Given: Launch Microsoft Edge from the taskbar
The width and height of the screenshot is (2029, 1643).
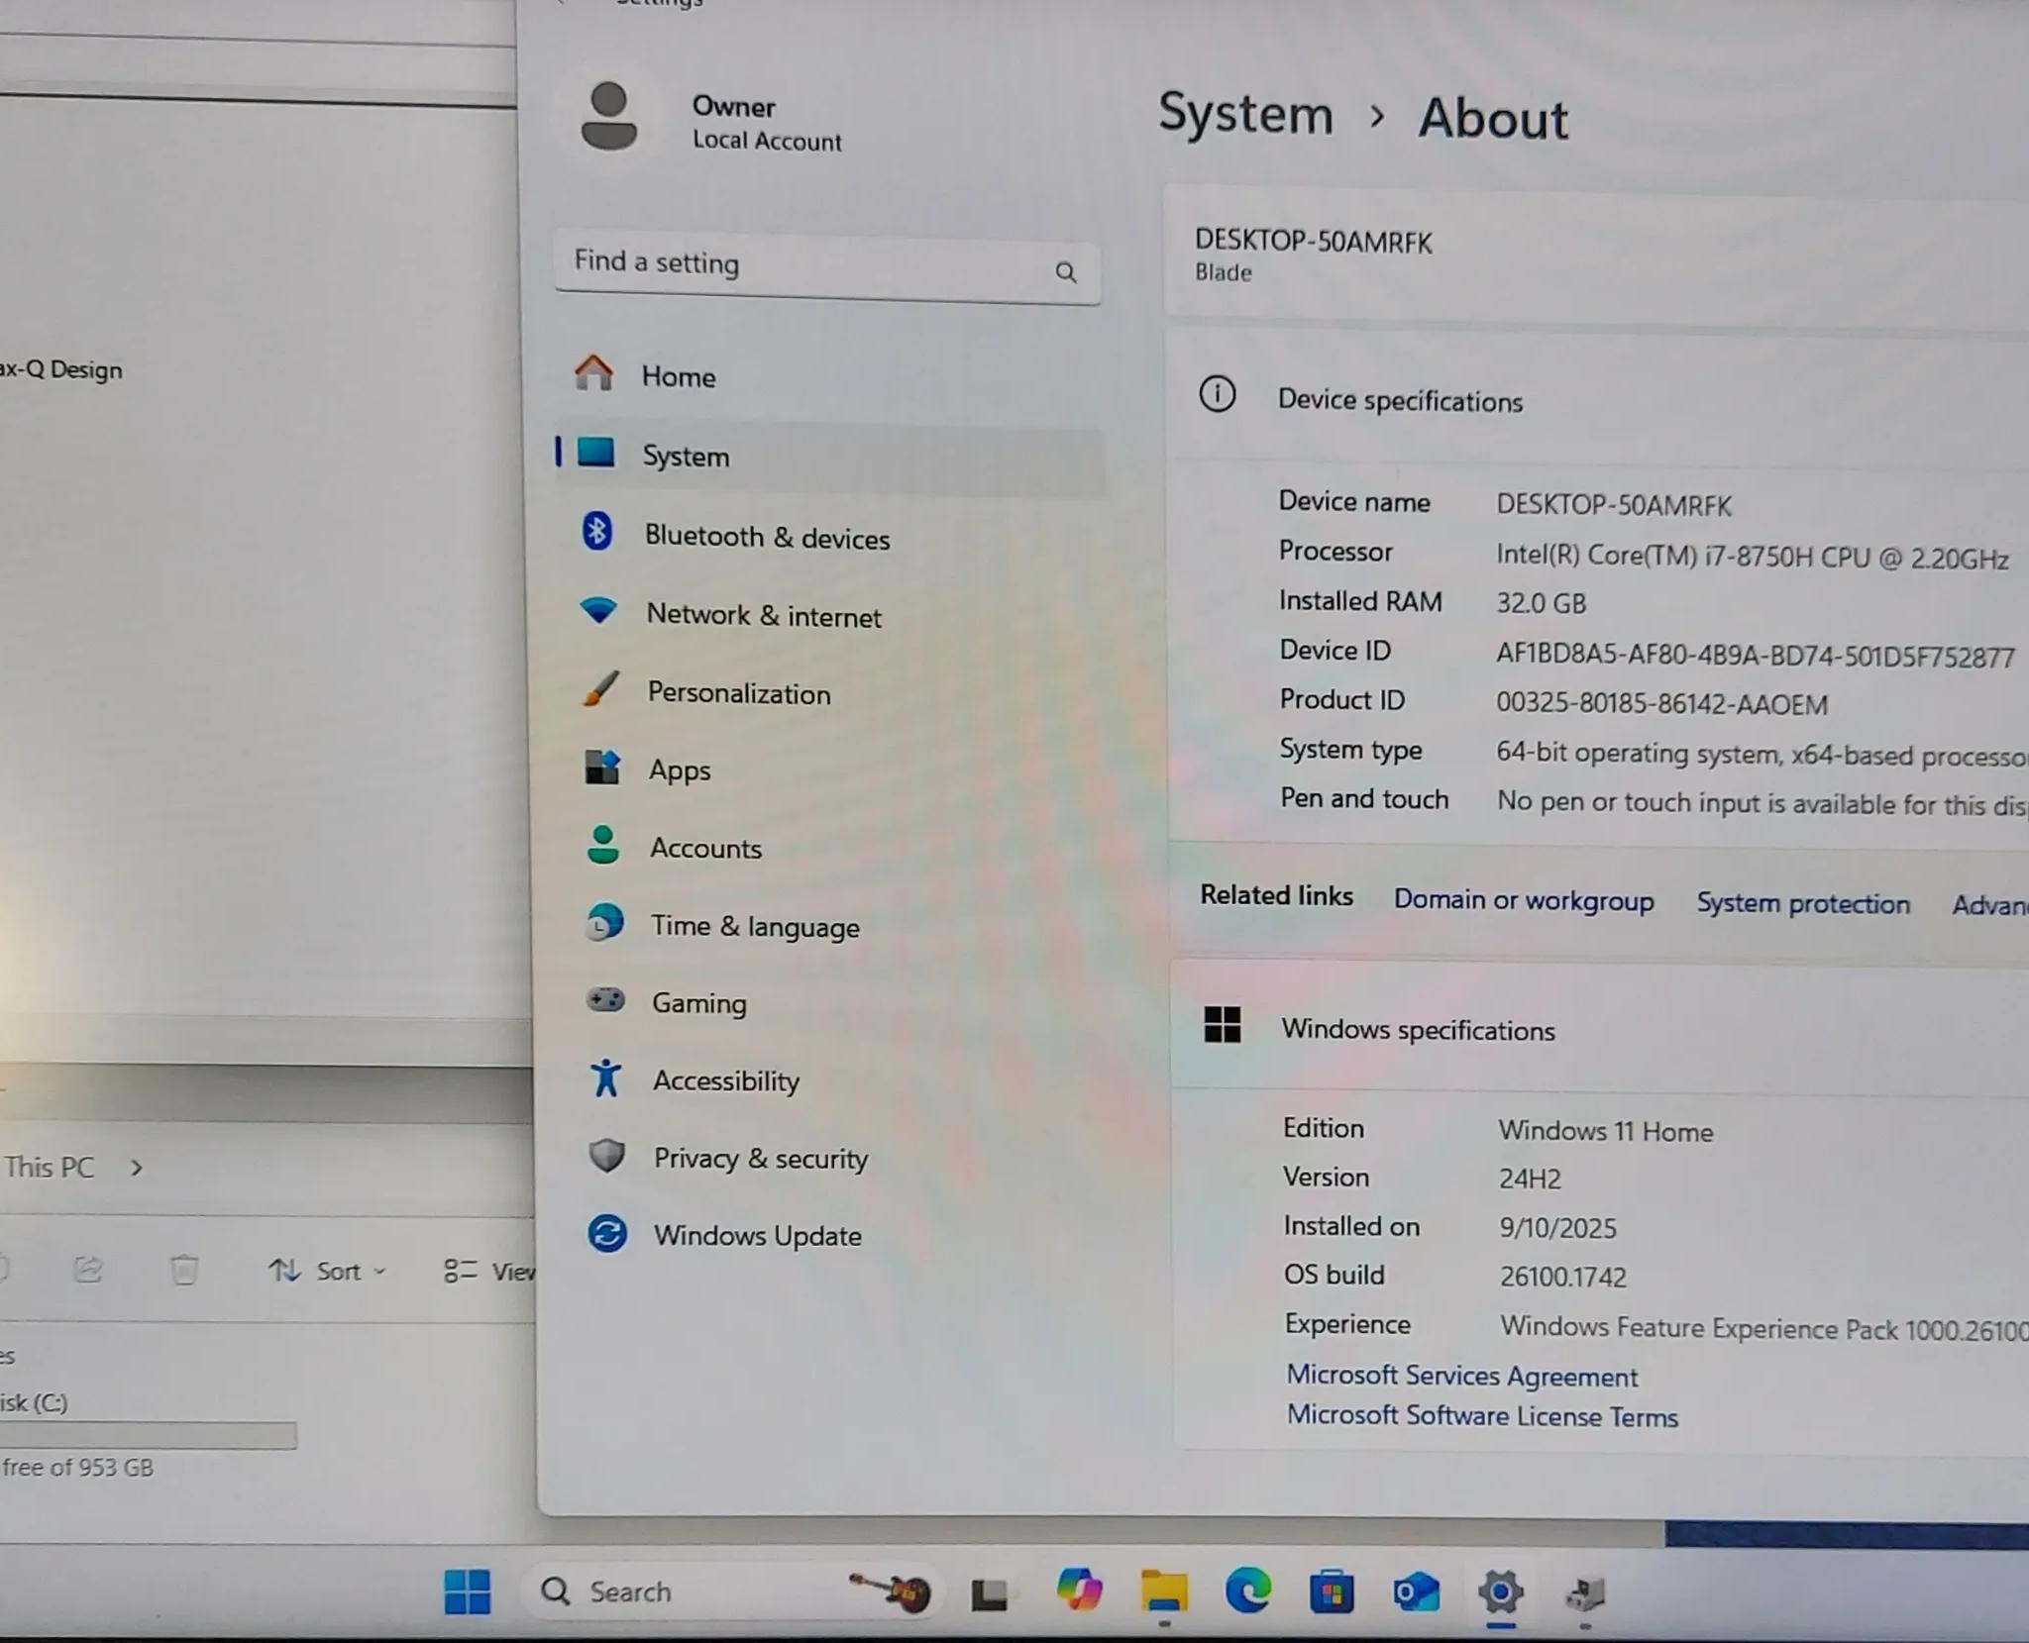Looking at the screenshot, I should [x=1247, y=1592].
